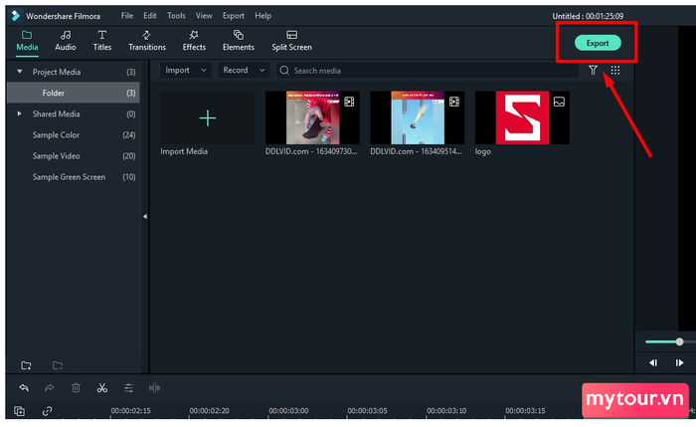Open the Tools menu
The width and height of the screenshot is (696, 427).
(176, 16)
